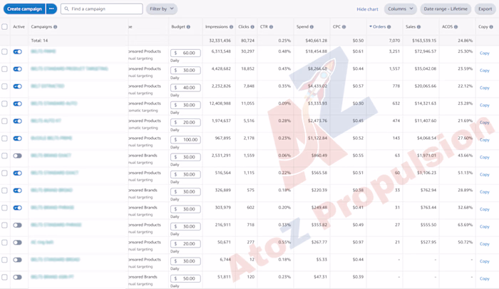The height and width of the screenshot is (289, 499).
Task: Click the CTR column info icon
Action: [271, 27]
